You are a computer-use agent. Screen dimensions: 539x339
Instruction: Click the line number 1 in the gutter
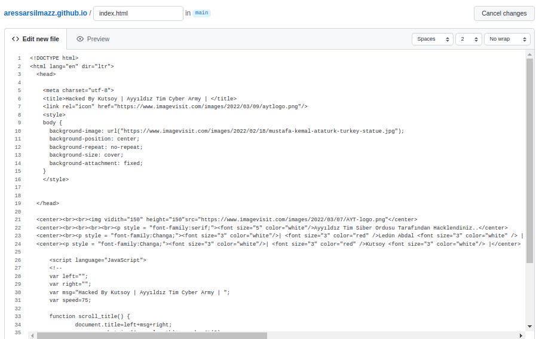[19, 58]
